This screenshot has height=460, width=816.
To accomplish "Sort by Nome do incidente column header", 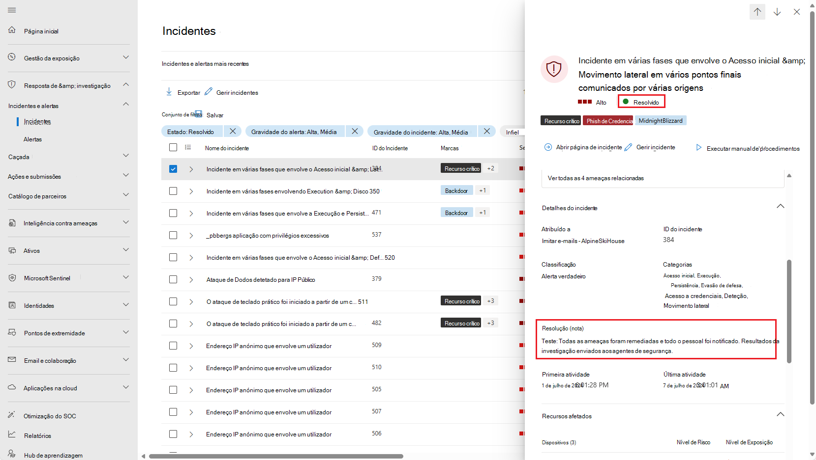I will (227, 148).
